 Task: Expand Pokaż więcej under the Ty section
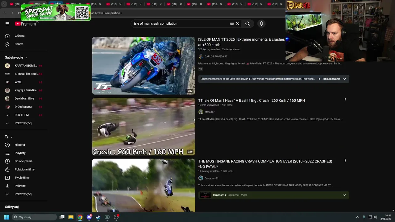coord(23,194)
